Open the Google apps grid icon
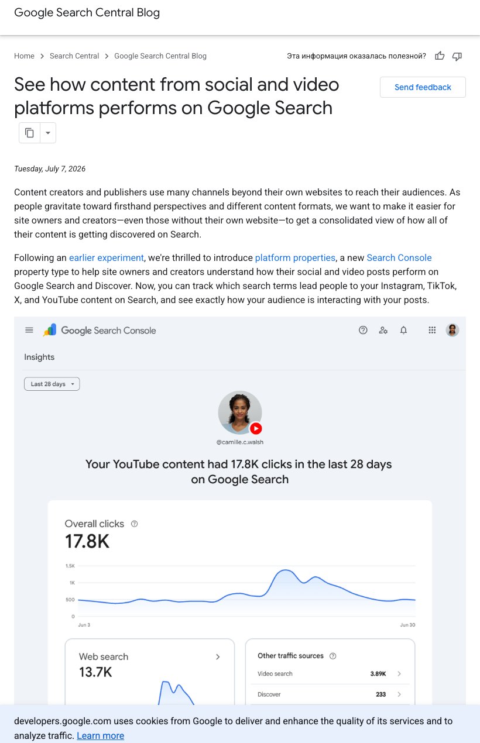Viewport: 480px width, 743px height. [432, 330]
